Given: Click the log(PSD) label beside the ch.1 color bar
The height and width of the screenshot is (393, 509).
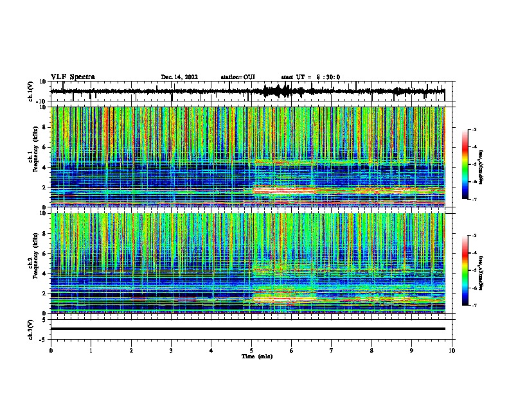Looking at the screenshot, I should [x=481, y=168].
